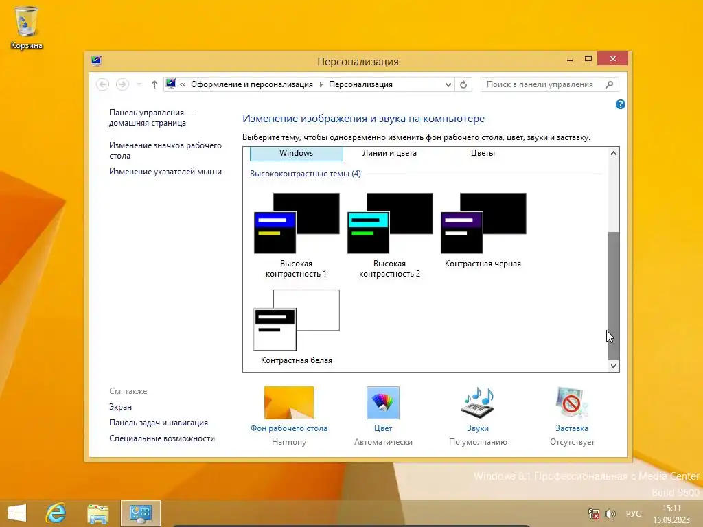703x527 pixels.
Task: Click the "Персонализация" breadcrumb segment
Action: coord(360,84)
